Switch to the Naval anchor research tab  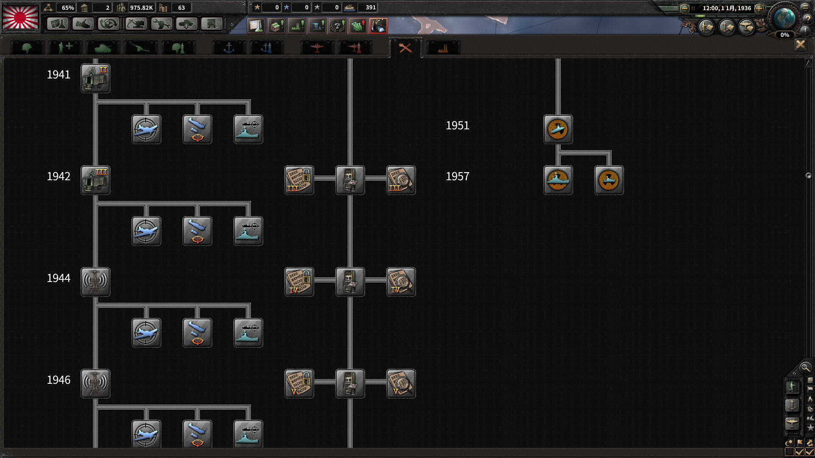point(229,48)
